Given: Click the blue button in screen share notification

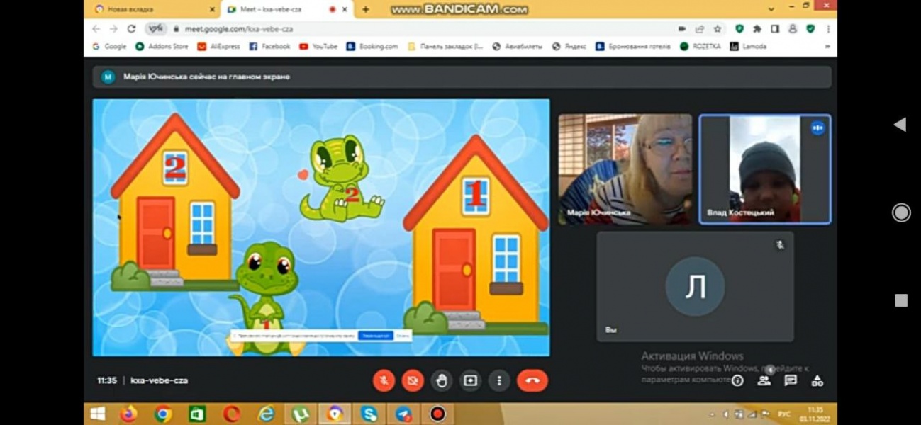Looking at the screenshot, I should 375,335.
